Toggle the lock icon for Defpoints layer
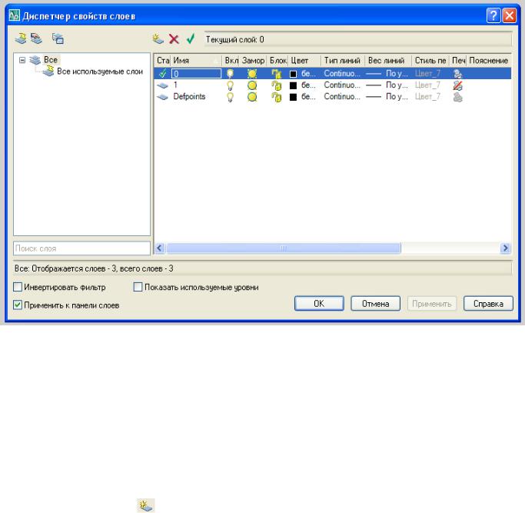 pos(276,97)
